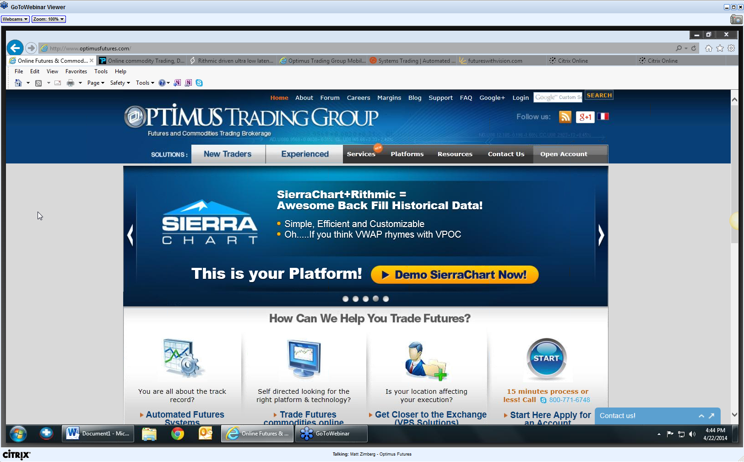The width and height of the screenshot is (744, 462).
Task: Click the Windows Start orb
Action: [x=18, y=434]
